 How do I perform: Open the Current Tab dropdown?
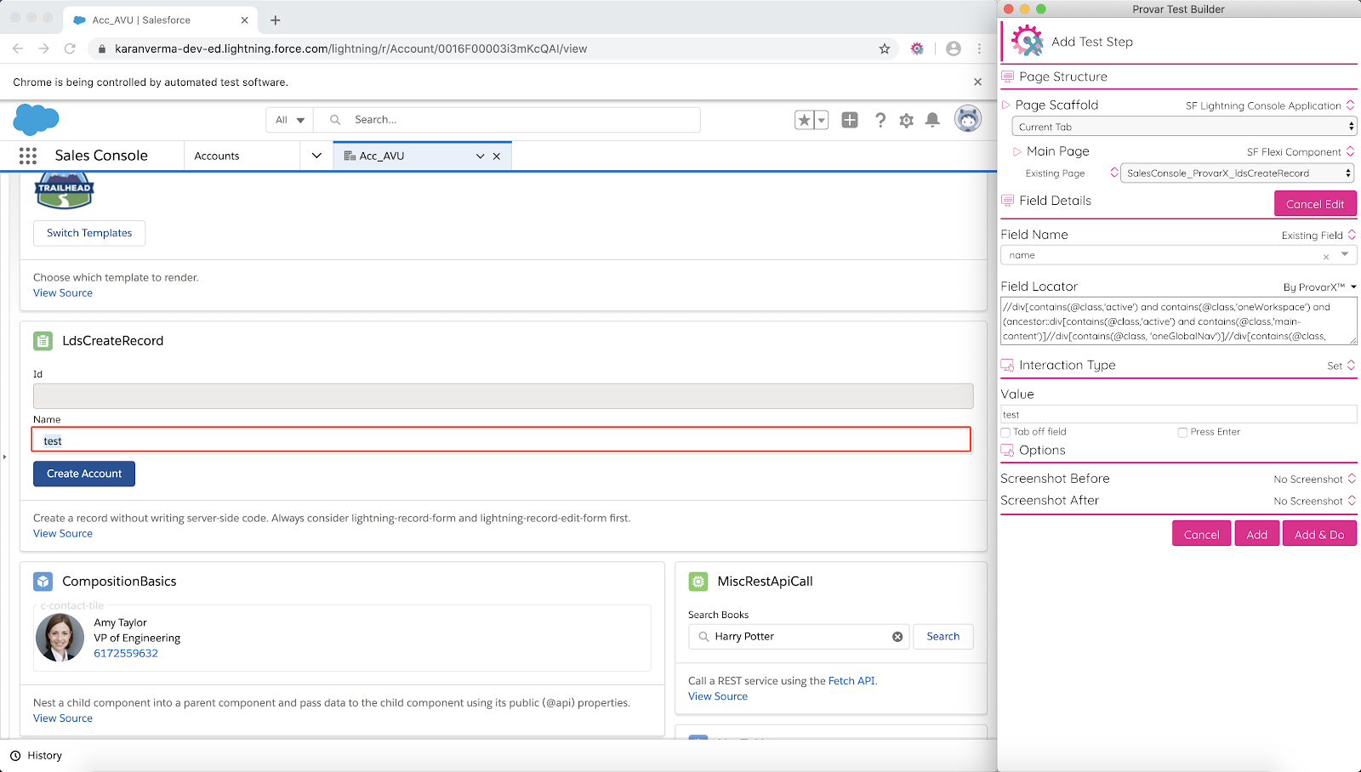click(x=1184, y=127)
